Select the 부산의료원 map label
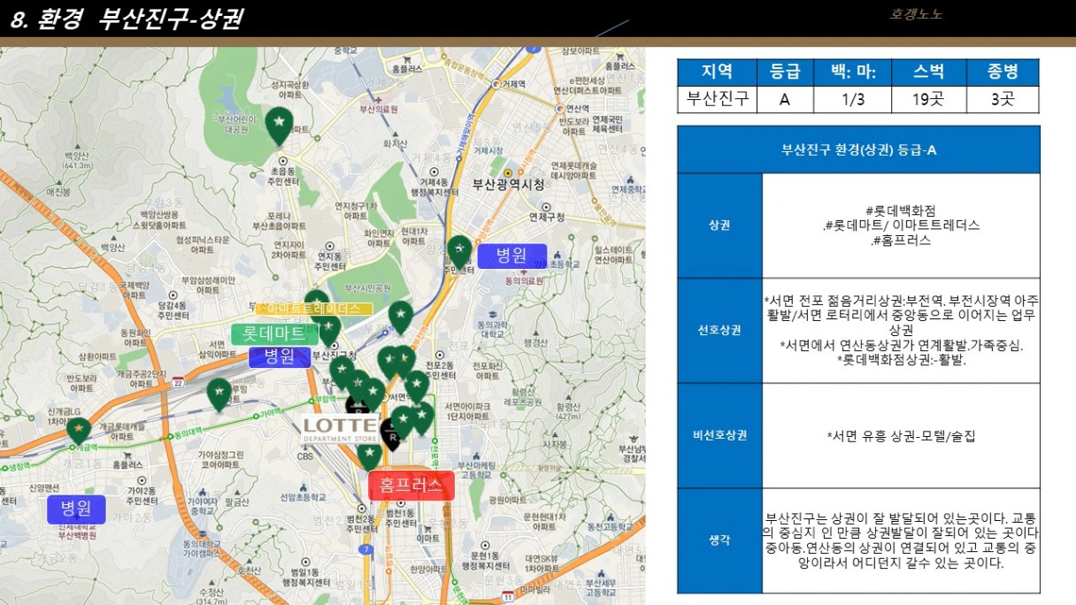Image resolution: width=1076 pixels, height=605 pixels. (x=379, y=110)
